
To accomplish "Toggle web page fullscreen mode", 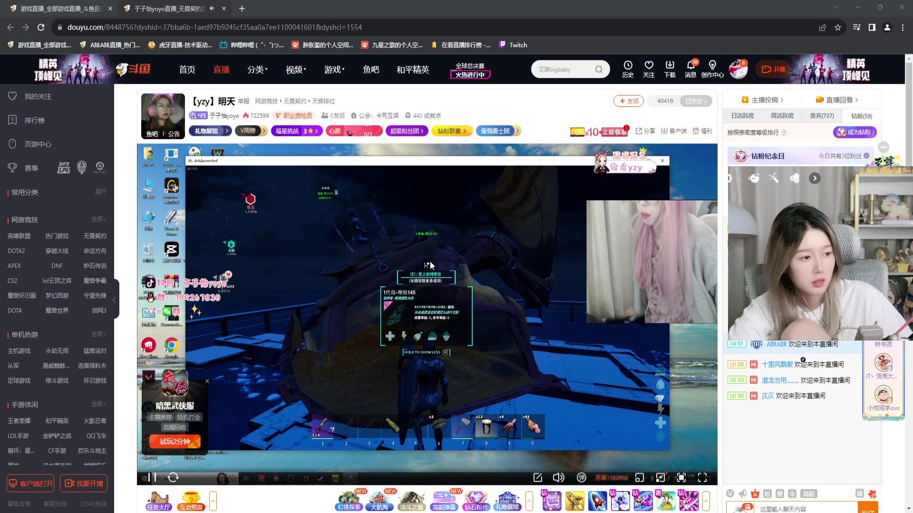I will tap(681, 477).
